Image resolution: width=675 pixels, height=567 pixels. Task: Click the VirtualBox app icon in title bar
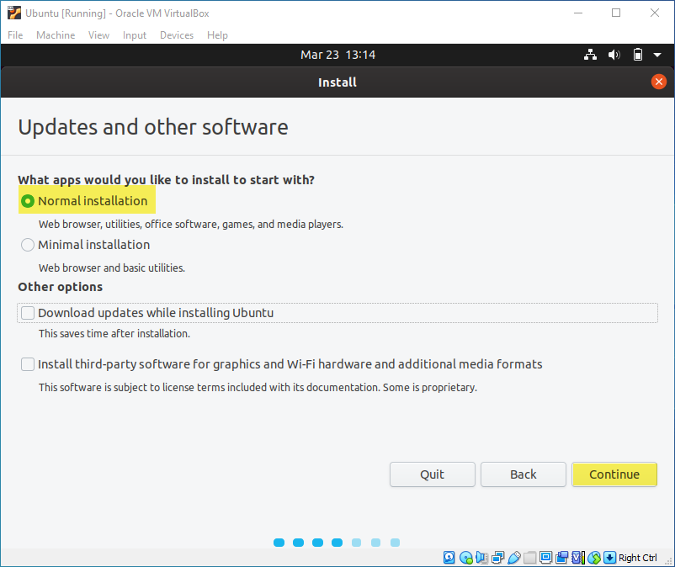pos(13,13)
